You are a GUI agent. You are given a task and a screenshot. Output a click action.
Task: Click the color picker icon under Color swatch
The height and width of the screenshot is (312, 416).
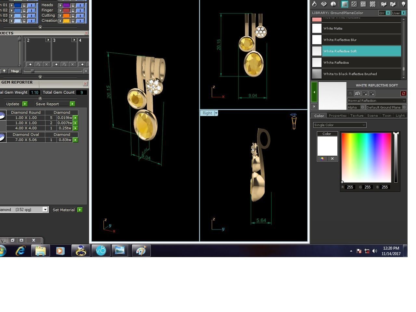pyautogui.click(x=322, y=159)
